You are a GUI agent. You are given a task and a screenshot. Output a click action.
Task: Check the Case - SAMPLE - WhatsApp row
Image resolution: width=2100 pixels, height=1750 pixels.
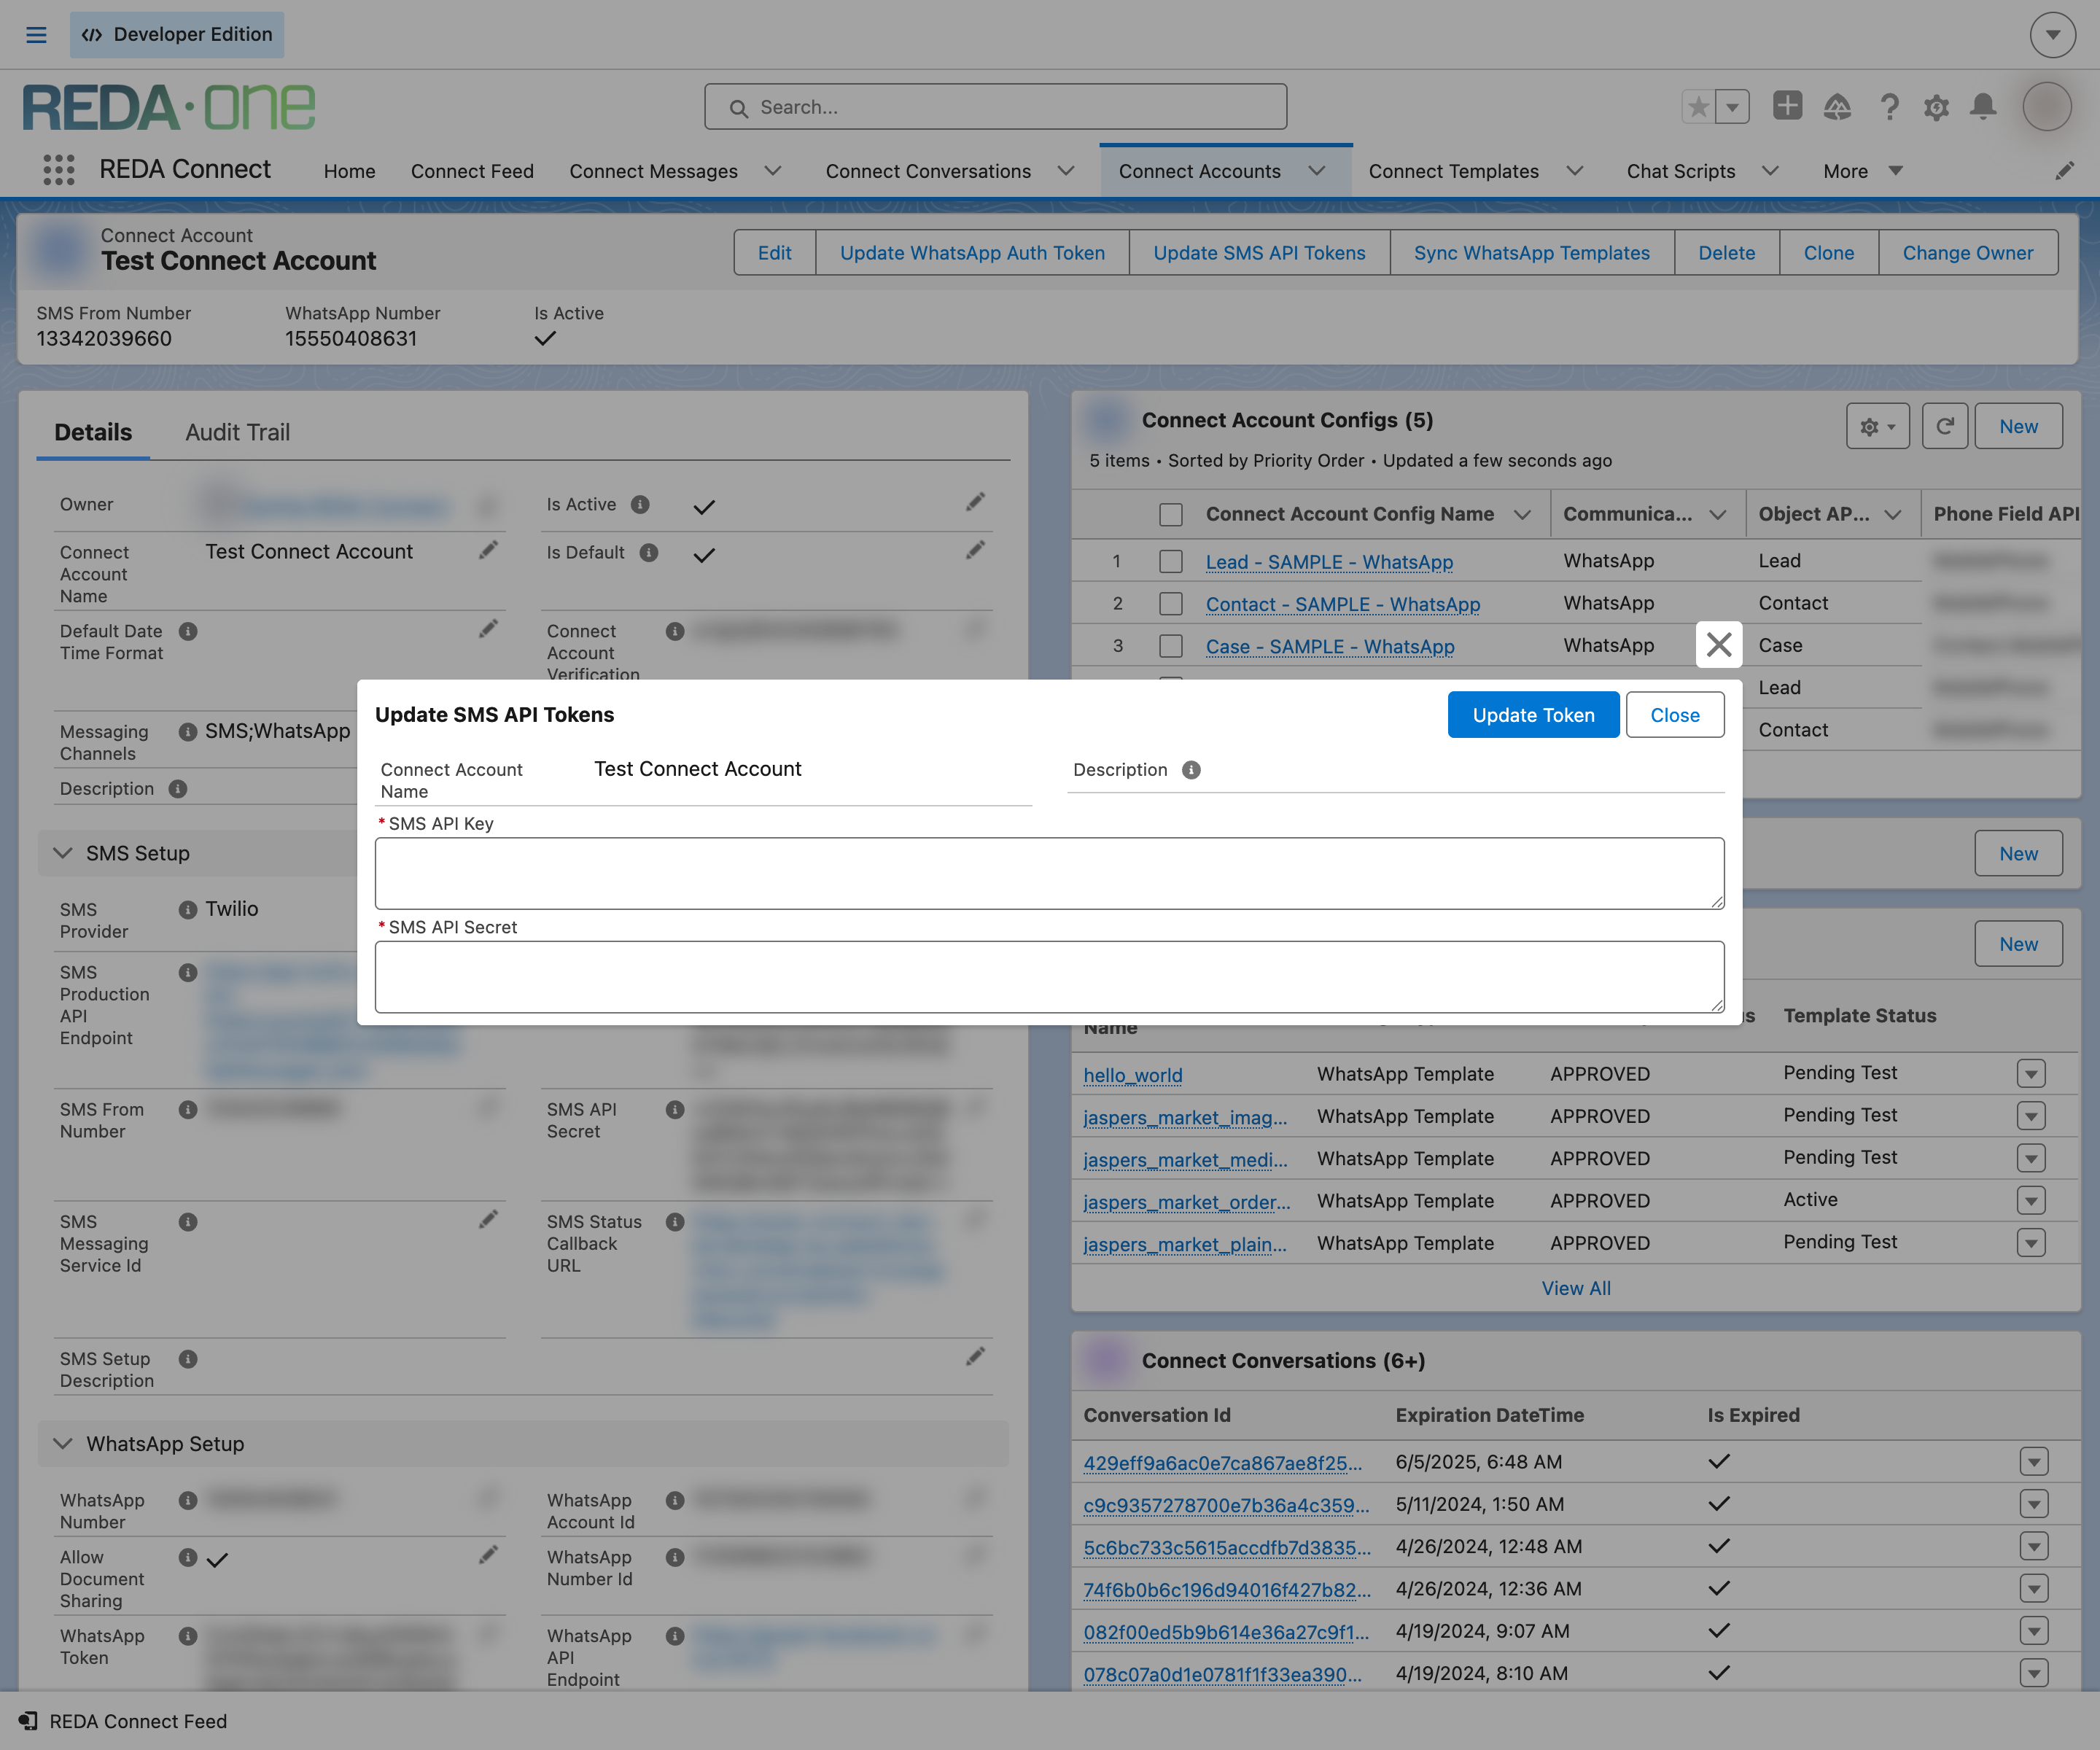tap(1171, 646)
